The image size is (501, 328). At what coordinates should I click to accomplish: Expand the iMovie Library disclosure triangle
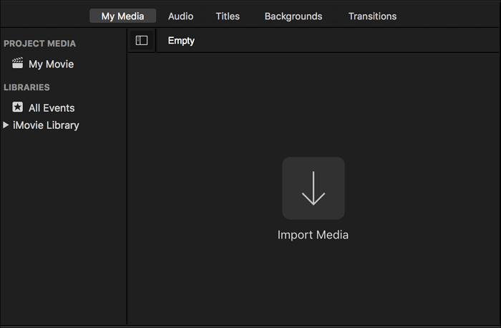[x=6, y=125]
